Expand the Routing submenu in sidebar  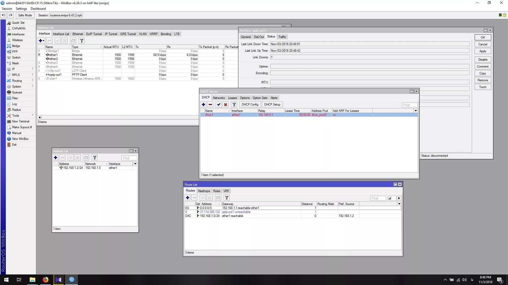[21, 81]
